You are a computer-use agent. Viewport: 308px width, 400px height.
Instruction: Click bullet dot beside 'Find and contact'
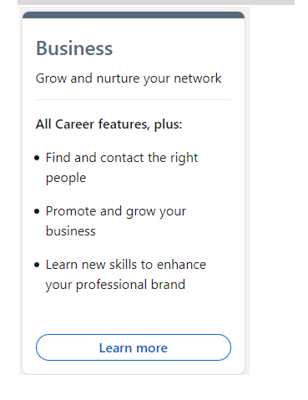[x=37, y=158]
